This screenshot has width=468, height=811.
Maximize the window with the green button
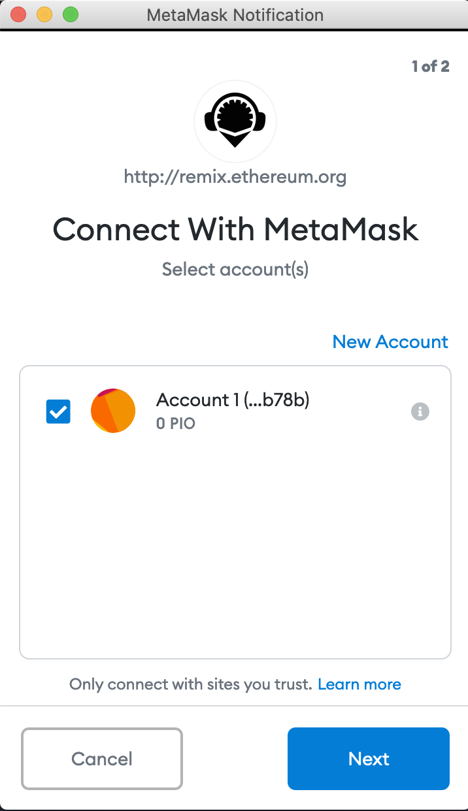70,14
